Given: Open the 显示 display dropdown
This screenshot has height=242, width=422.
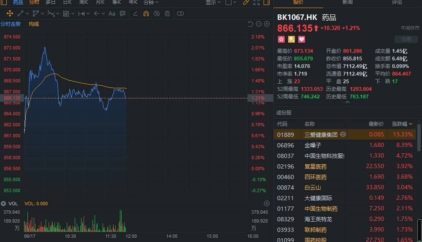Looking at the screenshot, I should click(x=213, y=3).
